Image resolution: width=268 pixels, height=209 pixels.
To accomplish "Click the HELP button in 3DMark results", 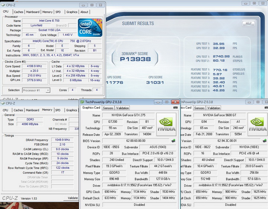I will [x=249, y=23].
